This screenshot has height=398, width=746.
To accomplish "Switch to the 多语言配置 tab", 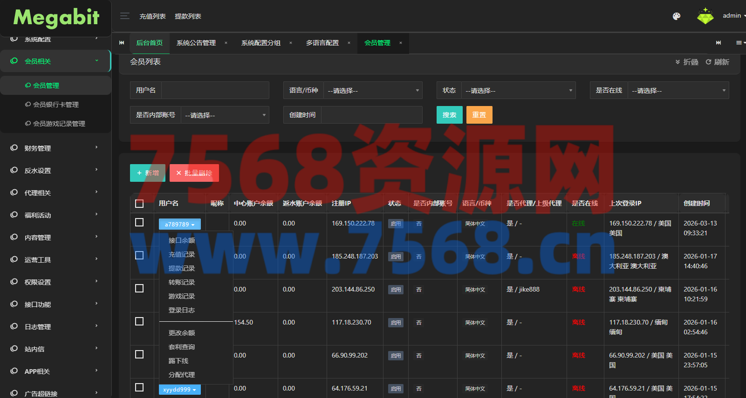I will point(322,43).
